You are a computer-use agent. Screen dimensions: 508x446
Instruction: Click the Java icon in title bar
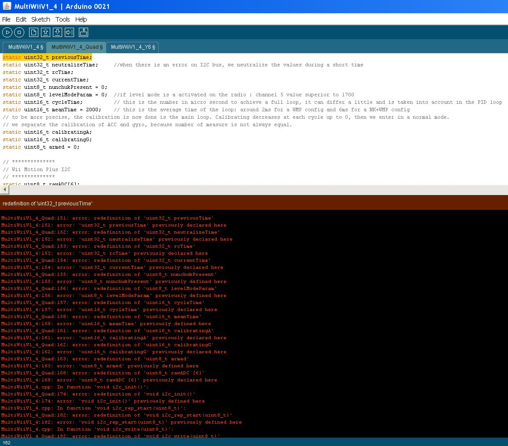[7, 6]
